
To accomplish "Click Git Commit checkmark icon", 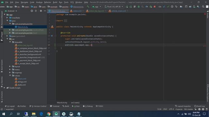I will click(168, 6).
